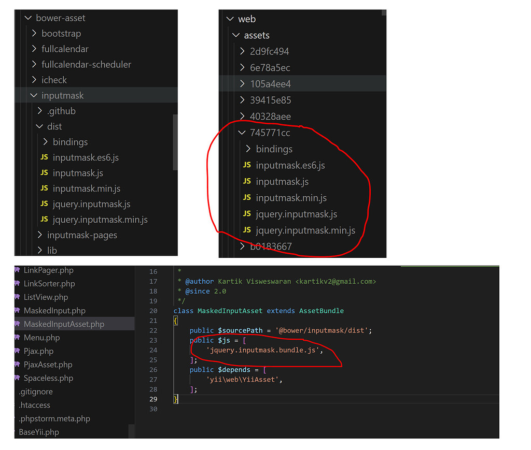
Task: Open the bootstrap folder
Action: pos(61,33)
